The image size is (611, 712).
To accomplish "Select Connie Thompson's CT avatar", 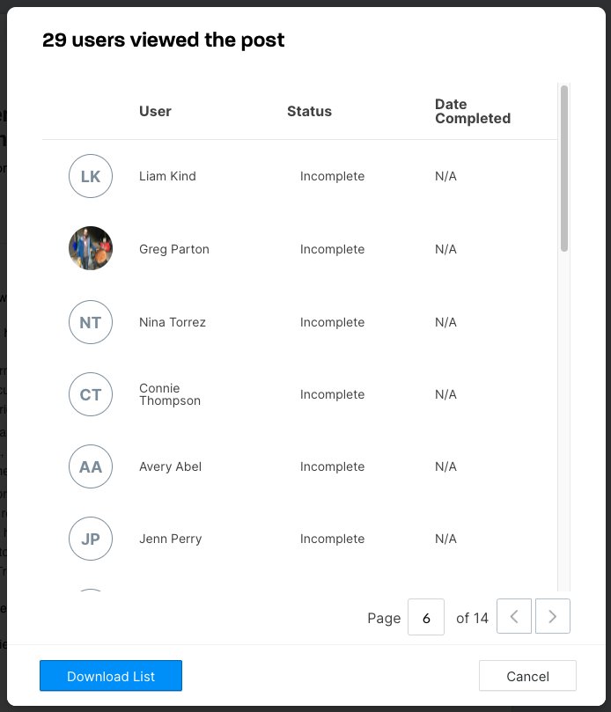I will point(91,394).
